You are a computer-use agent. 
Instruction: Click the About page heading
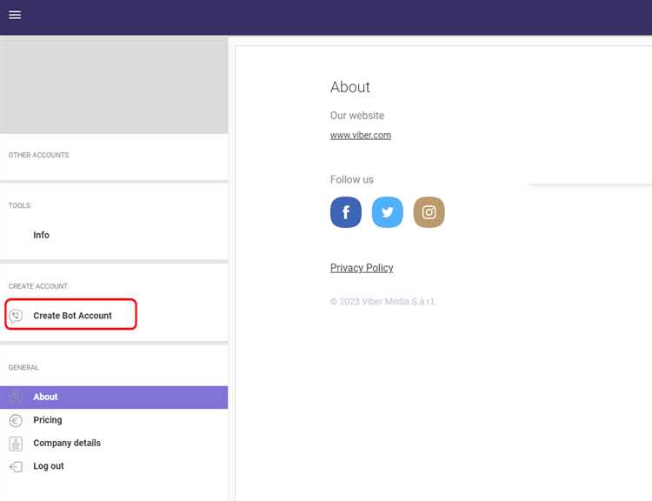350,87
